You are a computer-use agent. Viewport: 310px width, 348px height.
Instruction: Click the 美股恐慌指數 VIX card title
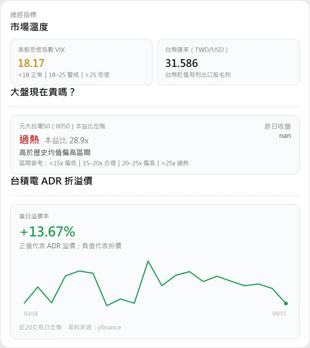pos(41,50)
